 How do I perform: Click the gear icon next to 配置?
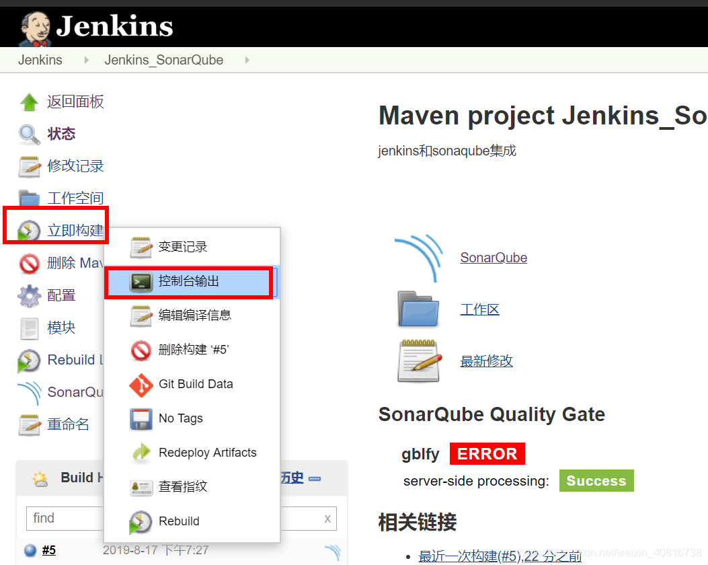[x=30, y=296]
